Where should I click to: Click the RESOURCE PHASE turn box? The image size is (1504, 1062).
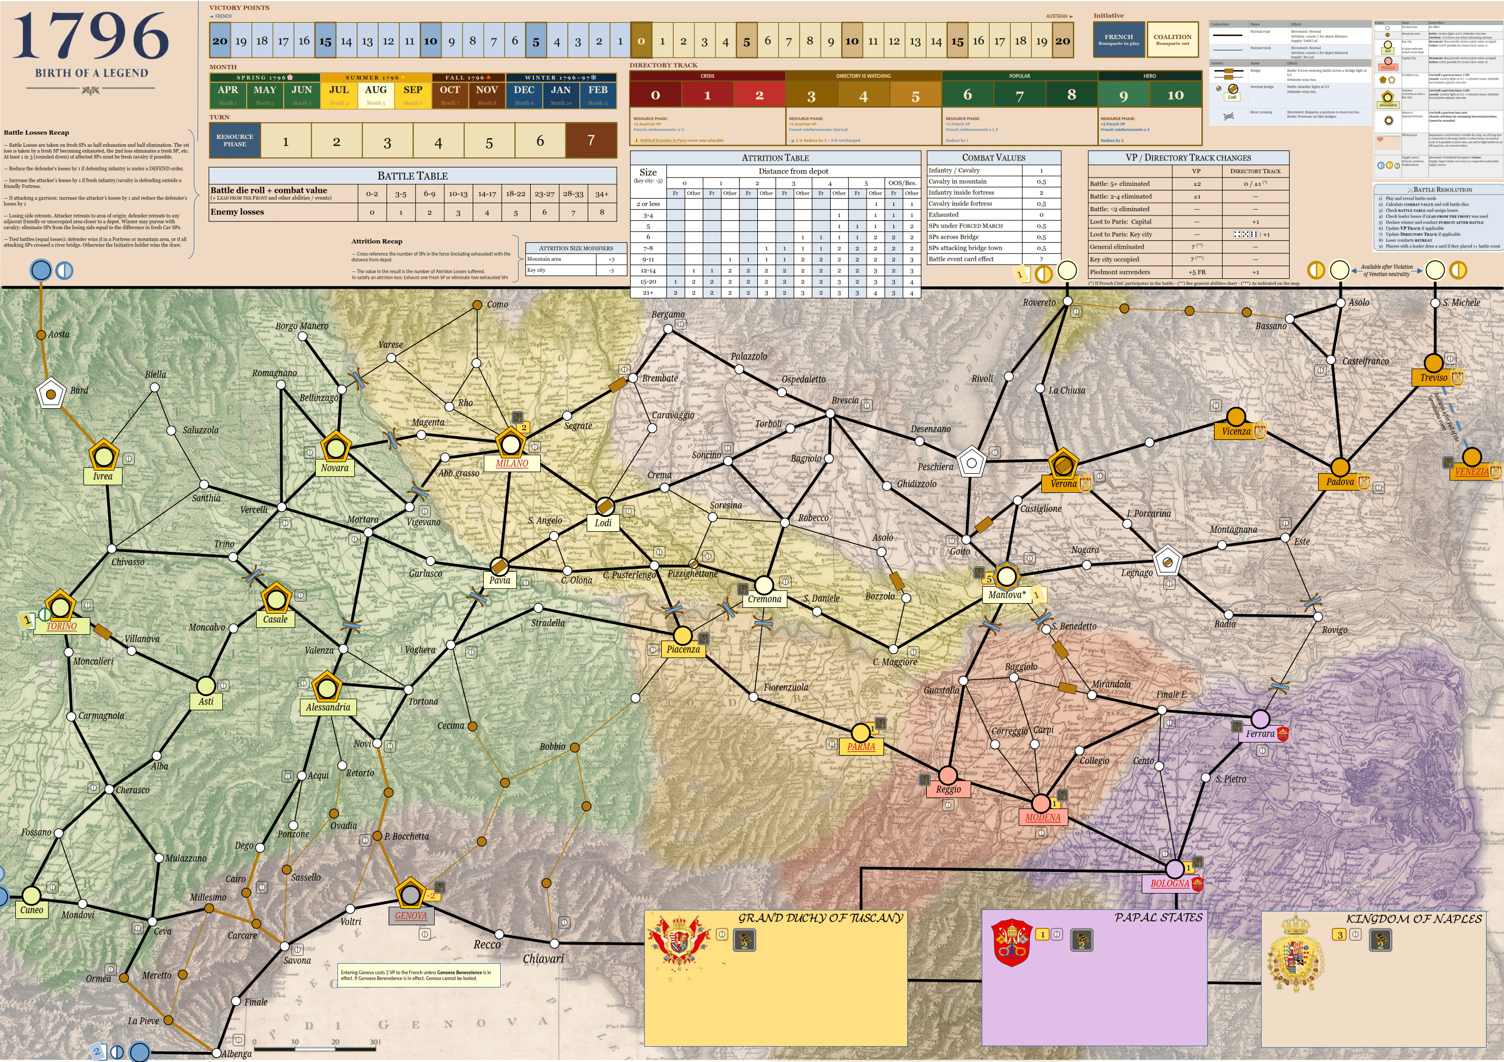click(234, 140)
